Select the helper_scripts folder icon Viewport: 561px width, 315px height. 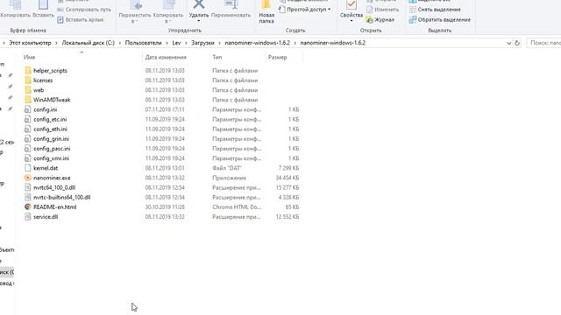28,70
